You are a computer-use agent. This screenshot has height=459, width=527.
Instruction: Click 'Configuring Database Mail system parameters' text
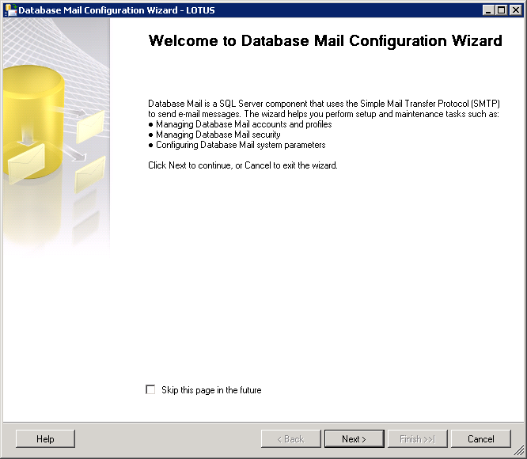point(241,145)
